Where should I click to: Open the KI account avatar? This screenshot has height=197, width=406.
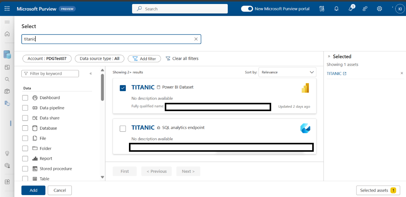coord(400,9)
